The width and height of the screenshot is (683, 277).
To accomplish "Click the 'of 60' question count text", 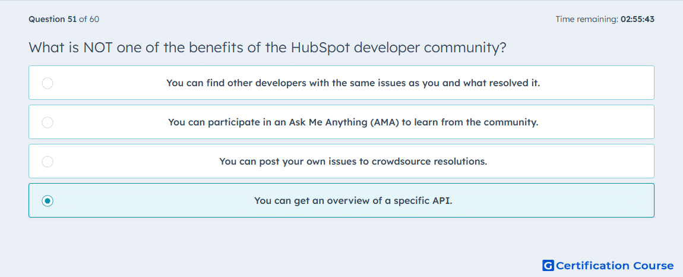I will pyautogui.click(x=89, y=19).
